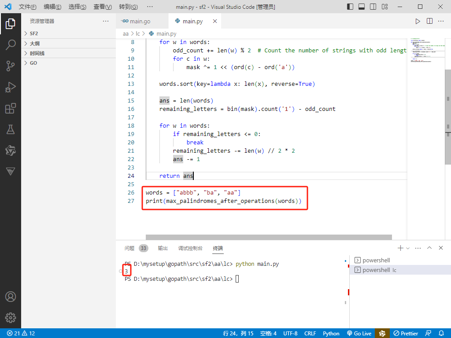Create a new terminal with plus
451x338 pixels.
(x=400, y=248)
